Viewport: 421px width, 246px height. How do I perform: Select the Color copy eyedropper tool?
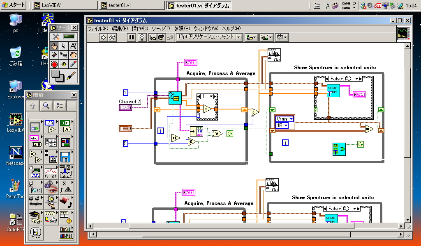pos(73,64)
